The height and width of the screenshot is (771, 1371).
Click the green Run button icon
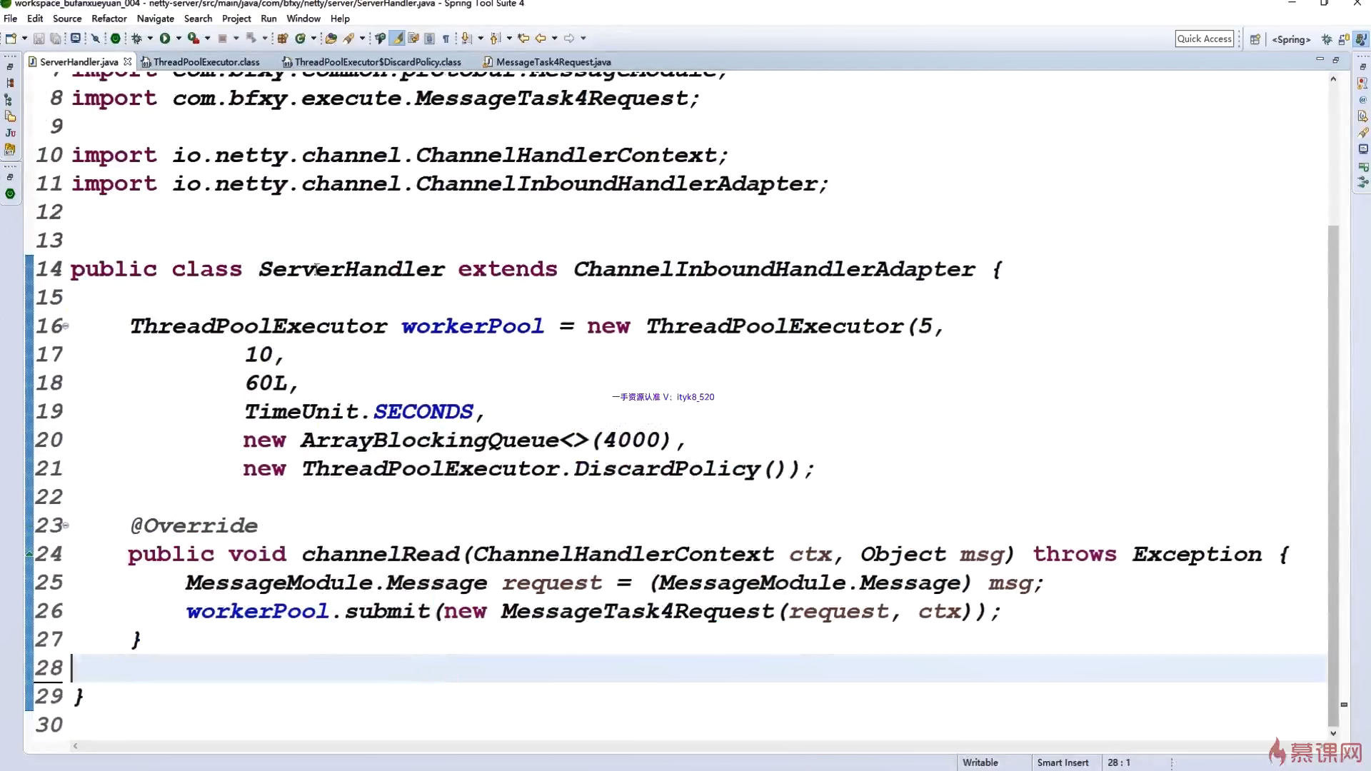165,39
